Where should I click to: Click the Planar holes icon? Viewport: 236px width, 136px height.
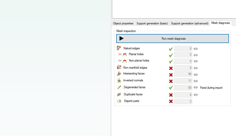coord(125,54)
